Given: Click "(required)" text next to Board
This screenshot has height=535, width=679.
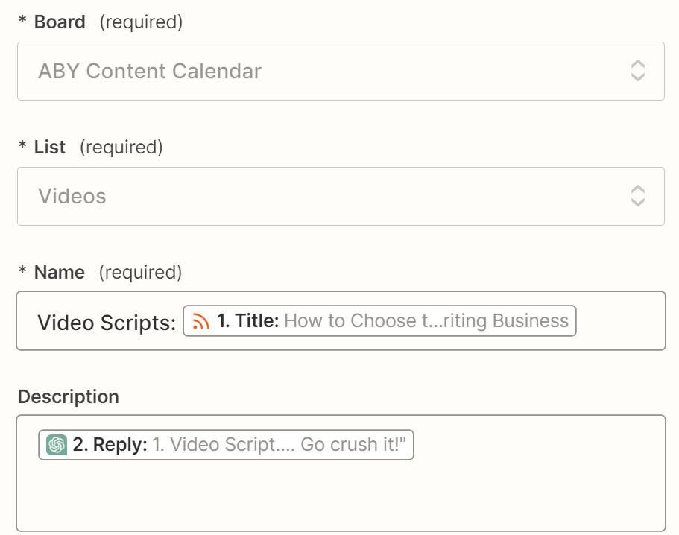Looking at the screenshot, I should [x=141, y=22].
